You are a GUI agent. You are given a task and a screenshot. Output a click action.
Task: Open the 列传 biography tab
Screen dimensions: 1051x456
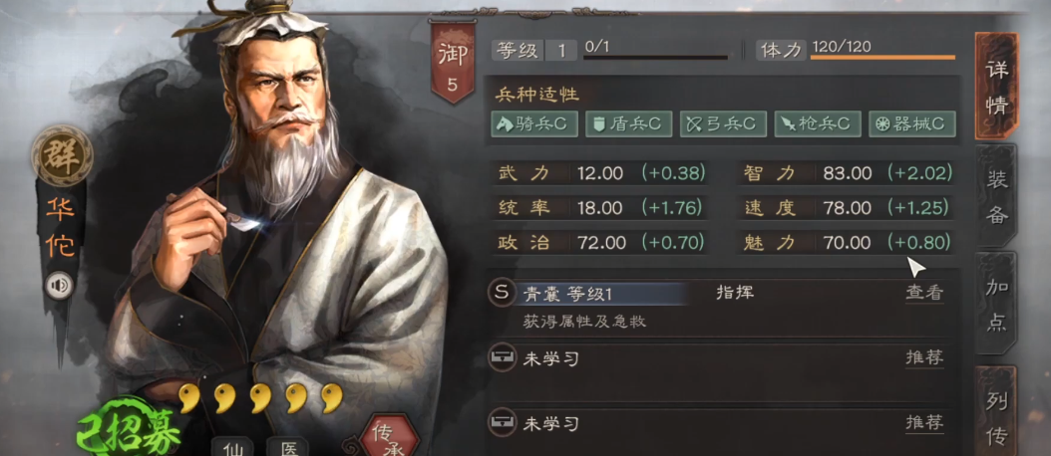coord(997,412)
